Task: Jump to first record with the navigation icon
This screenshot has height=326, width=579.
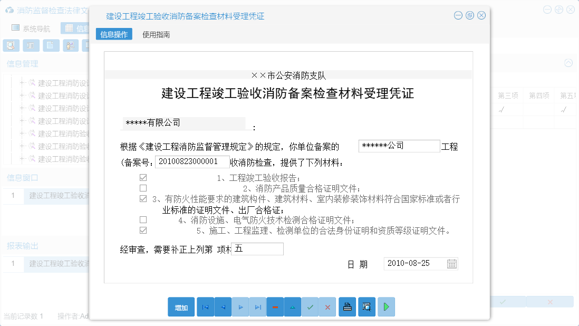Action: pos(205,306)
